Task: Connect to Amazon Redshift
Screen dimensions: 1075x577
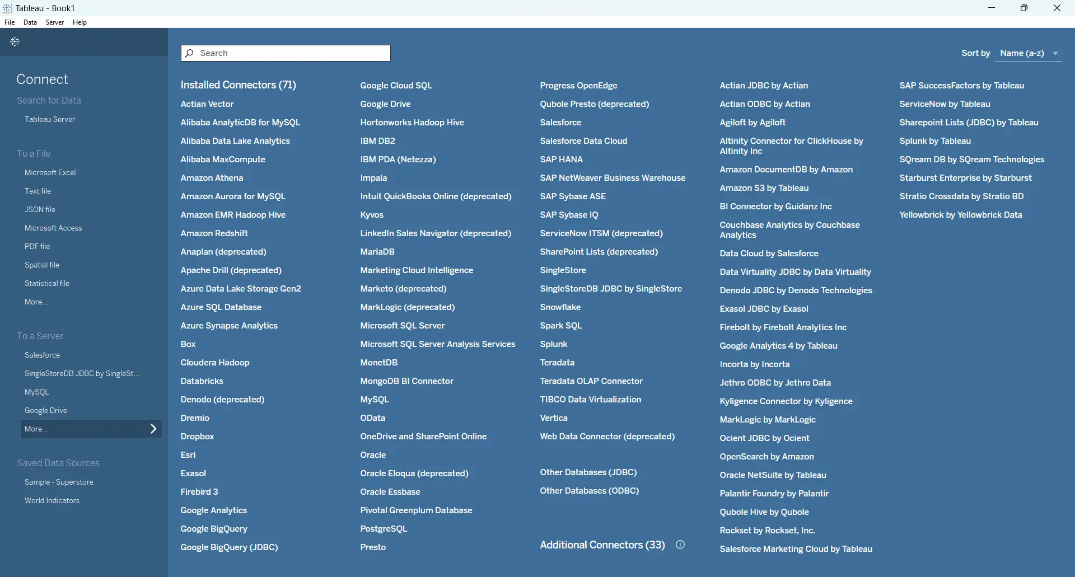Action: click(214, 233)
